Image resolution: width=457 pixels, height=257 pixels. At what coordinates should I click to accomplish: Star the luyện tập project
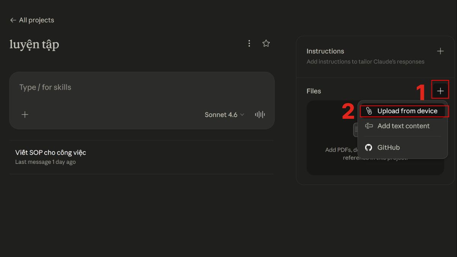[266, 43]
